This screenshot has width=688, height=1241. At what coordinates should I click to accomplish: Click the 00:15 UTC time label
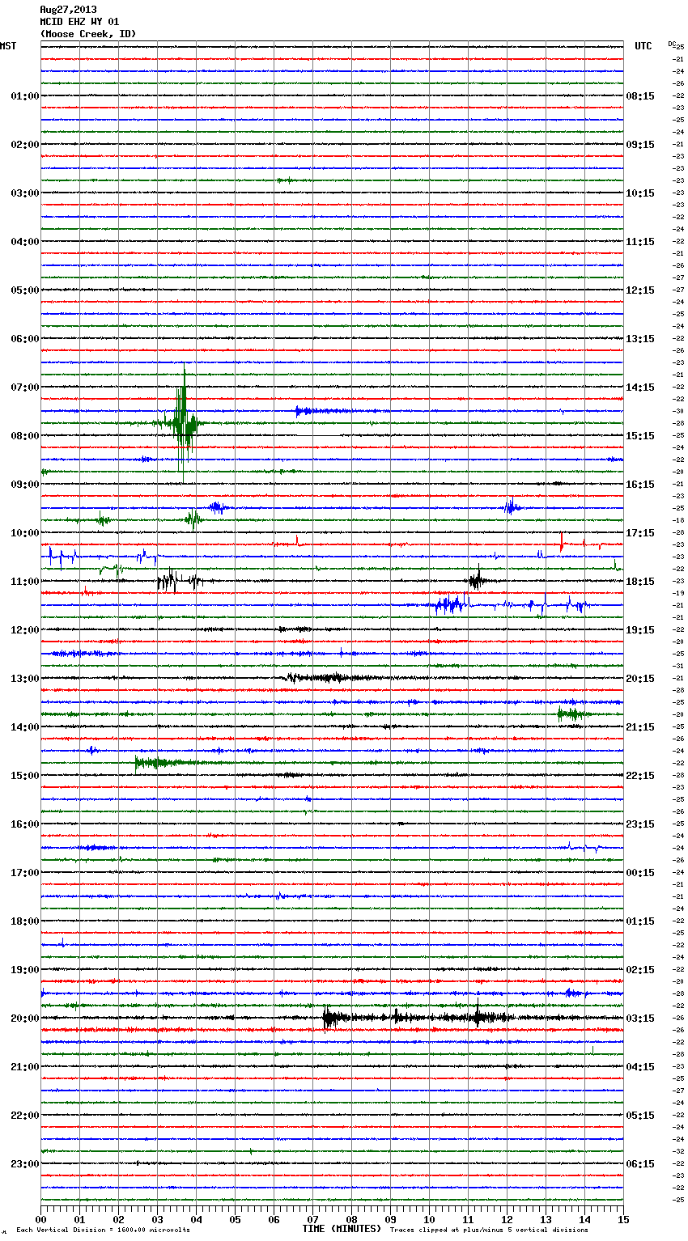click(640, 872)
